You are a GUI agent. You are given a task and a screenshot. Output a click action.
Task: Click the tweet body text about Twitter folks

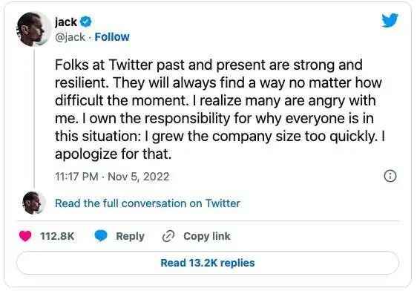pos(220,109)
